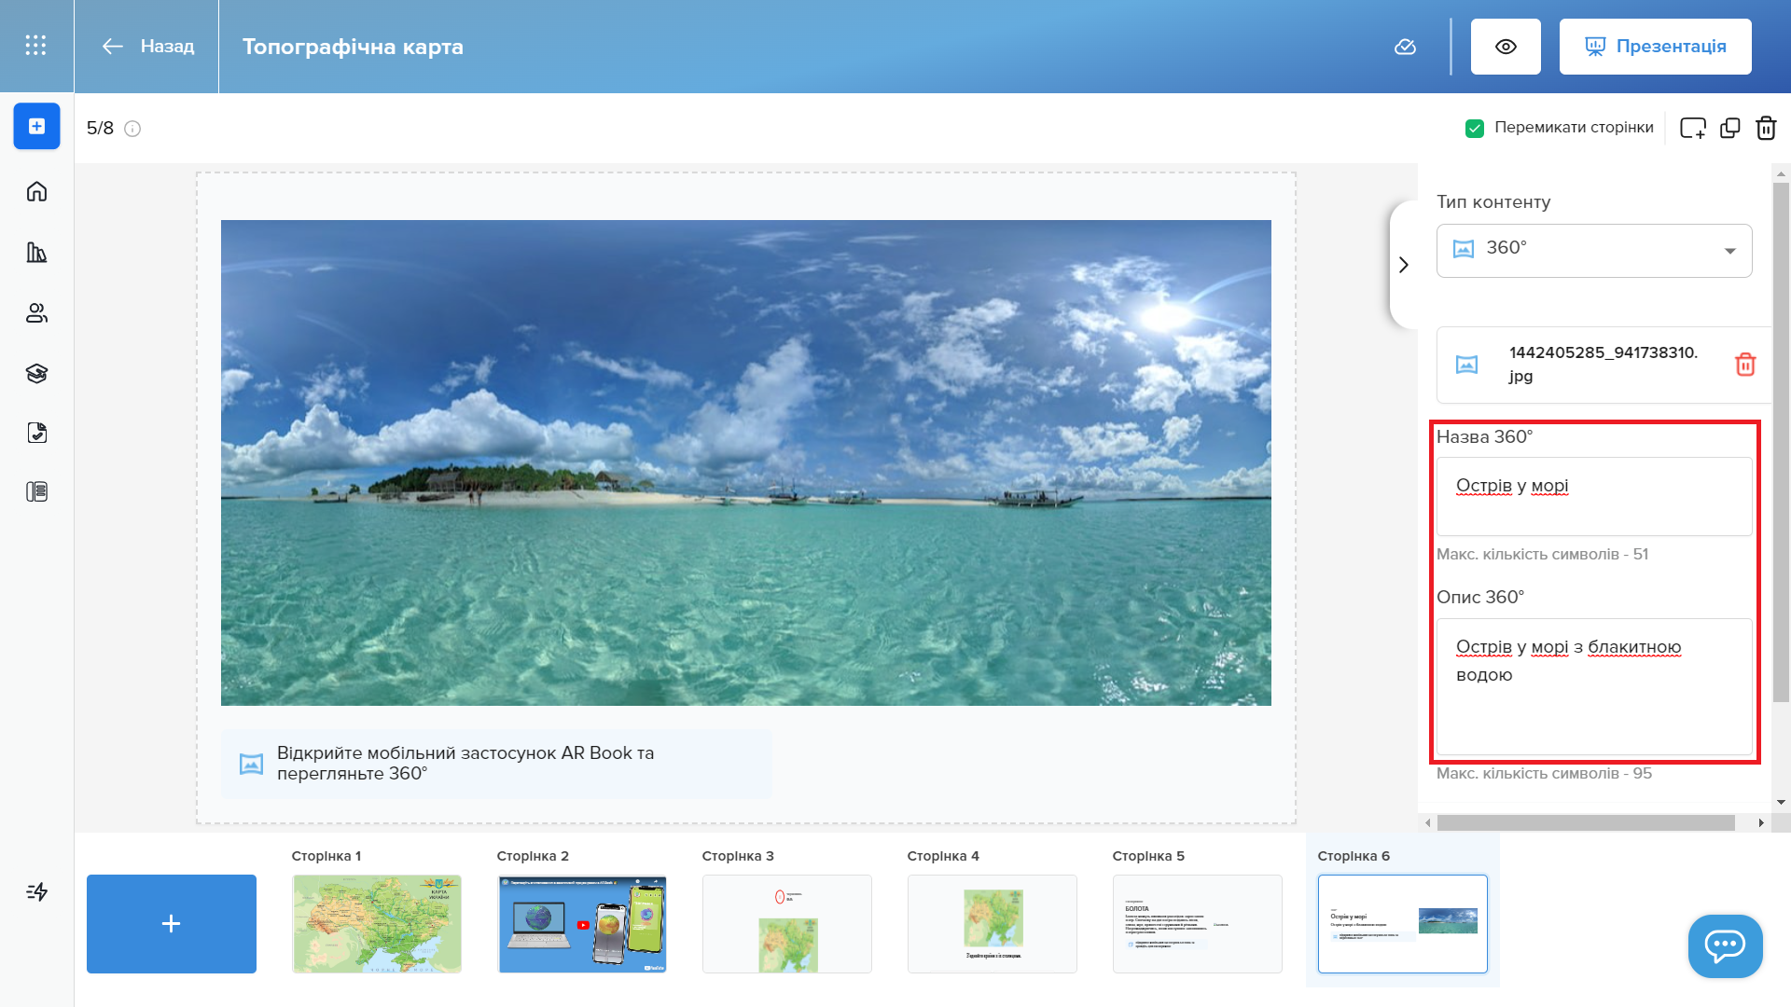
Task: Click the 5/8 page counter
Action: pyautogui.click(x=100, y=129)
